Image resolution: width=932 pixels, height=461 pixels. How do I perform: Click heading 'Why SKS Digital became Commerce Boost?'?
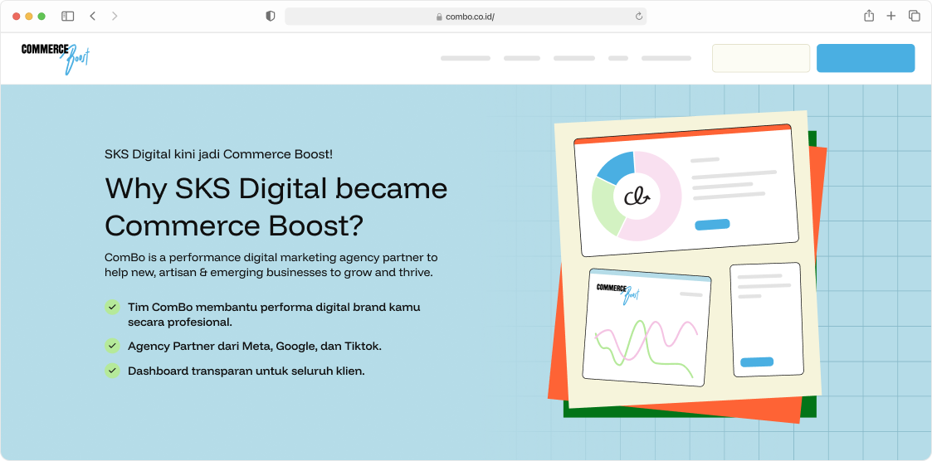(x=276, y=206)
